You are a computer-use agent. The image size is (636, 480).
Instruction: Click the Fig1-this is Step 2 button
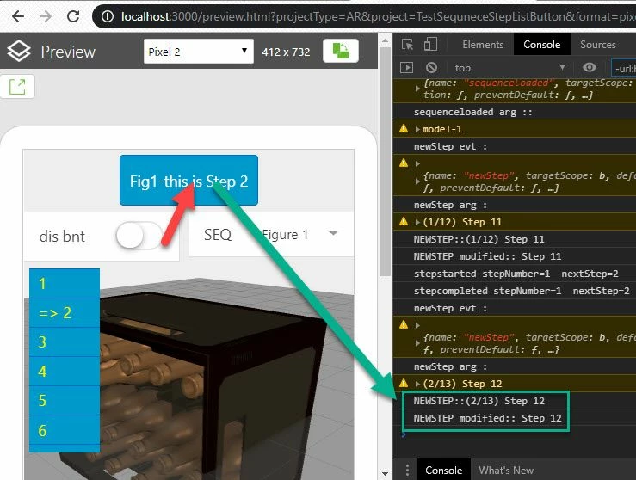[x=188, y=181]
